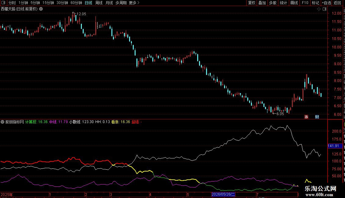Click the 返回 back button

pyautogui.click(x=337, y=3)
